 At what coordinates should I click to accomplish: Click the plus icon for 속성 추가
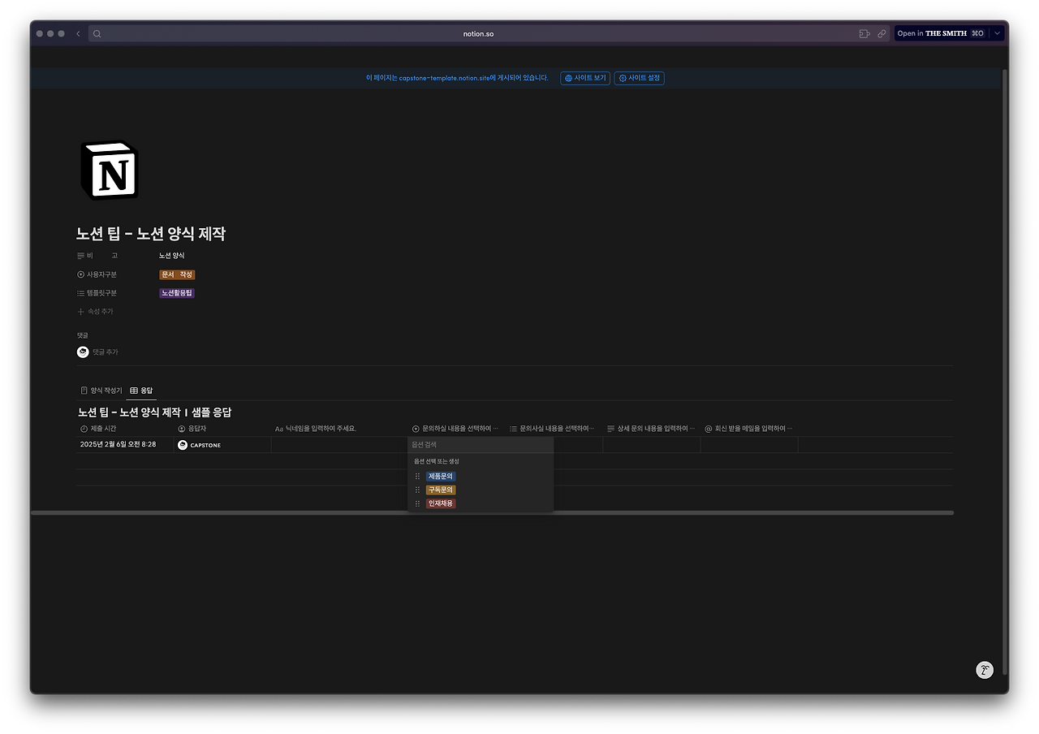click(80, 312)
